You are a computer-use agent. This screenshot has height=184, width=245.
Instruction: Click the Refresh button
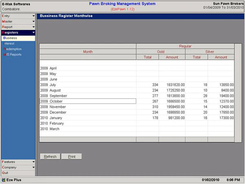(50, 157)
